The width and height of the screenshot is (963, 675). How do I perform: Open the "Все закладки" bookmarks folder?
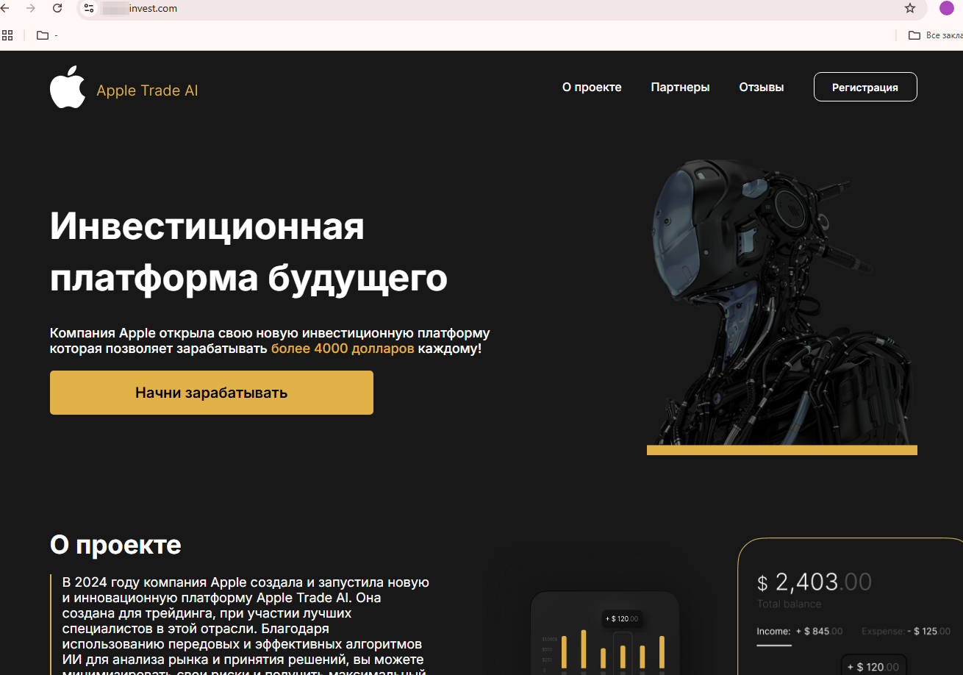pos(934,35)
